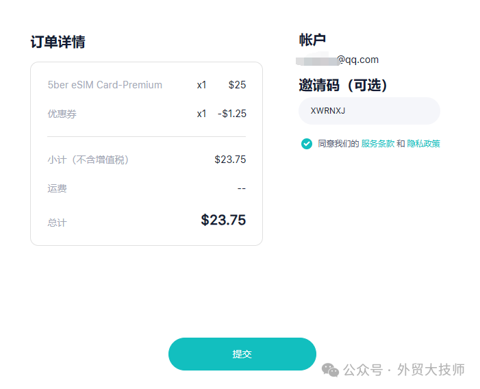This screenshot has width=480, height=389.
Task: Click the 帐户 account heading
Action: pyautogui.click(x=312, y=40)
